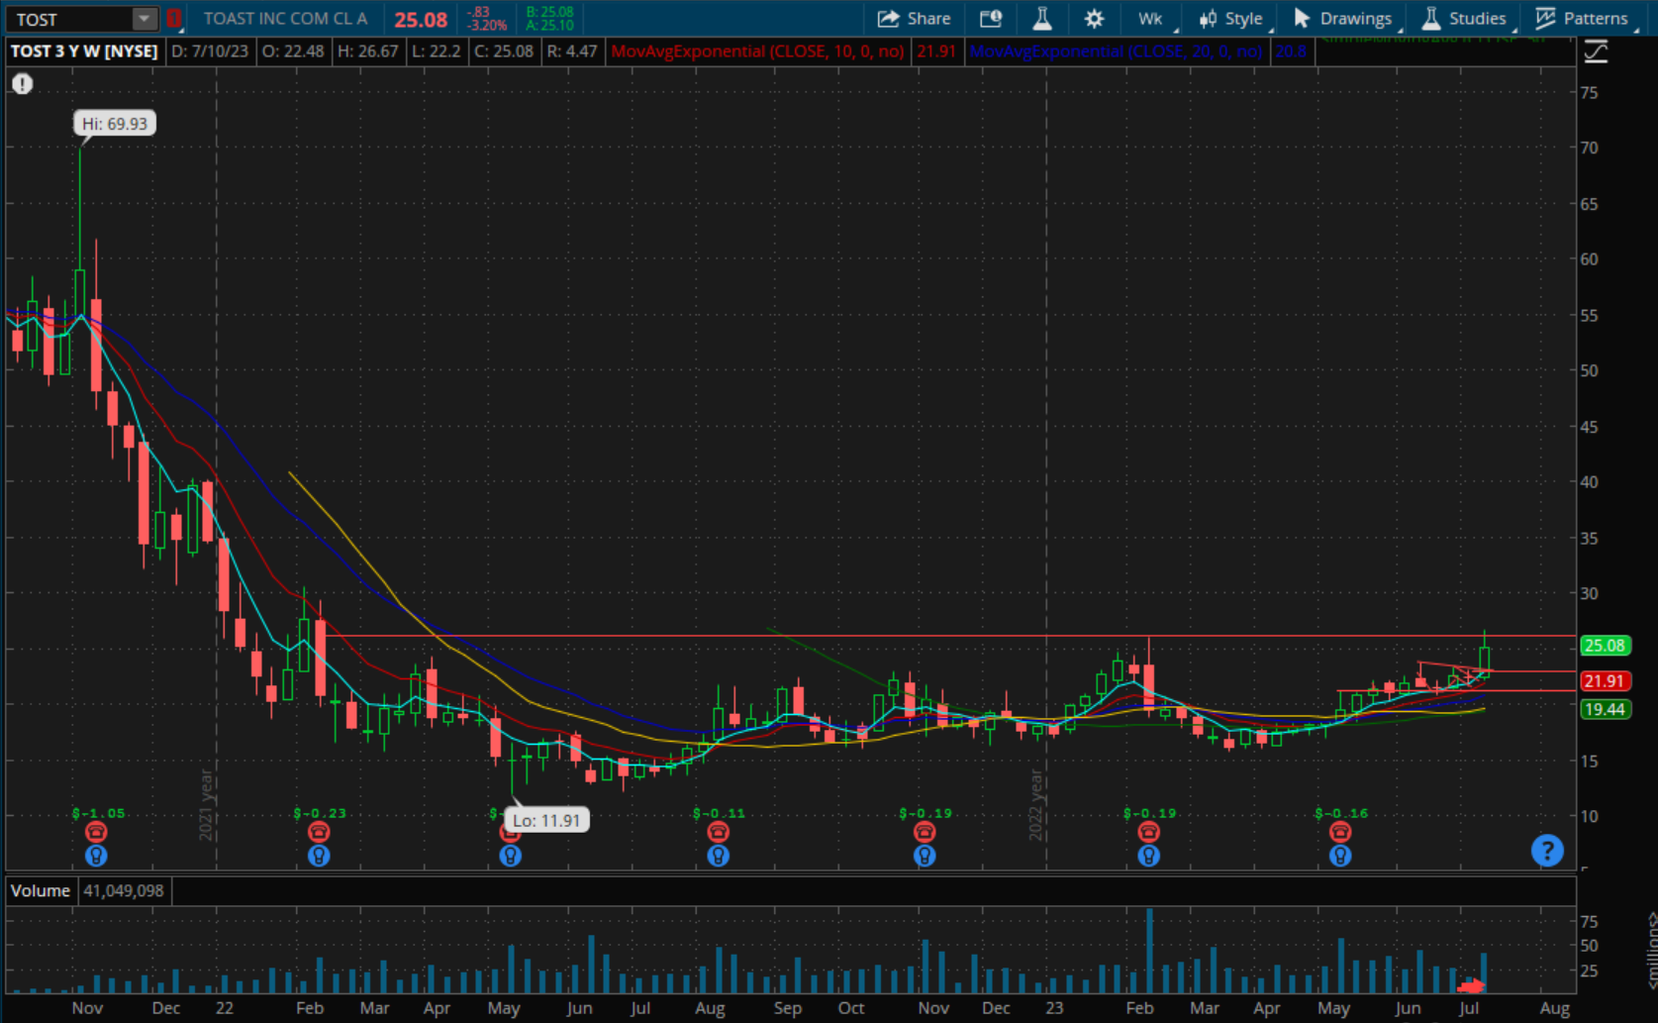Open the symbol selector dropdown arrow
This screenshot has width=1658, height=1023.
click(145, 19)
